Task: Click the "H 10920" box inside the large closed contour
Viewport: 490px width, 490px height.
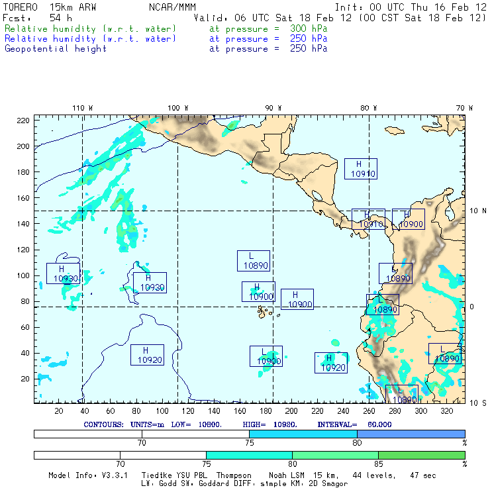Action: click(147, 355)
